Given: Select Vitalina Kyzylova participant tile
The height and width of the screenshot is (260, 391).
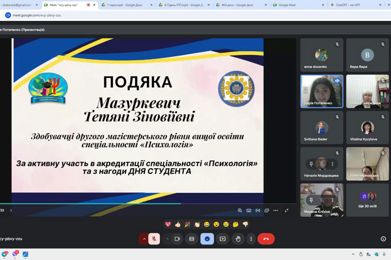Looking at the screenshot, I should point(367,128).
